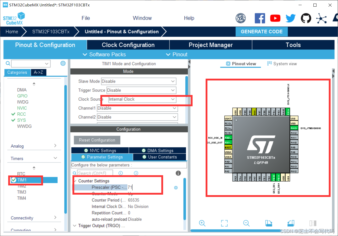The width and height of the screenshot is (338, 236).
Task: Expand the Connectivity category
Action: pos(34,218)
